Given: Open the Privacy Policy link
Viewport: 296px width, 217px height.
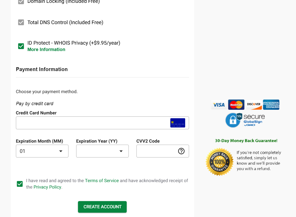Looking at the screenshot, I should click(x=47, y=187).
